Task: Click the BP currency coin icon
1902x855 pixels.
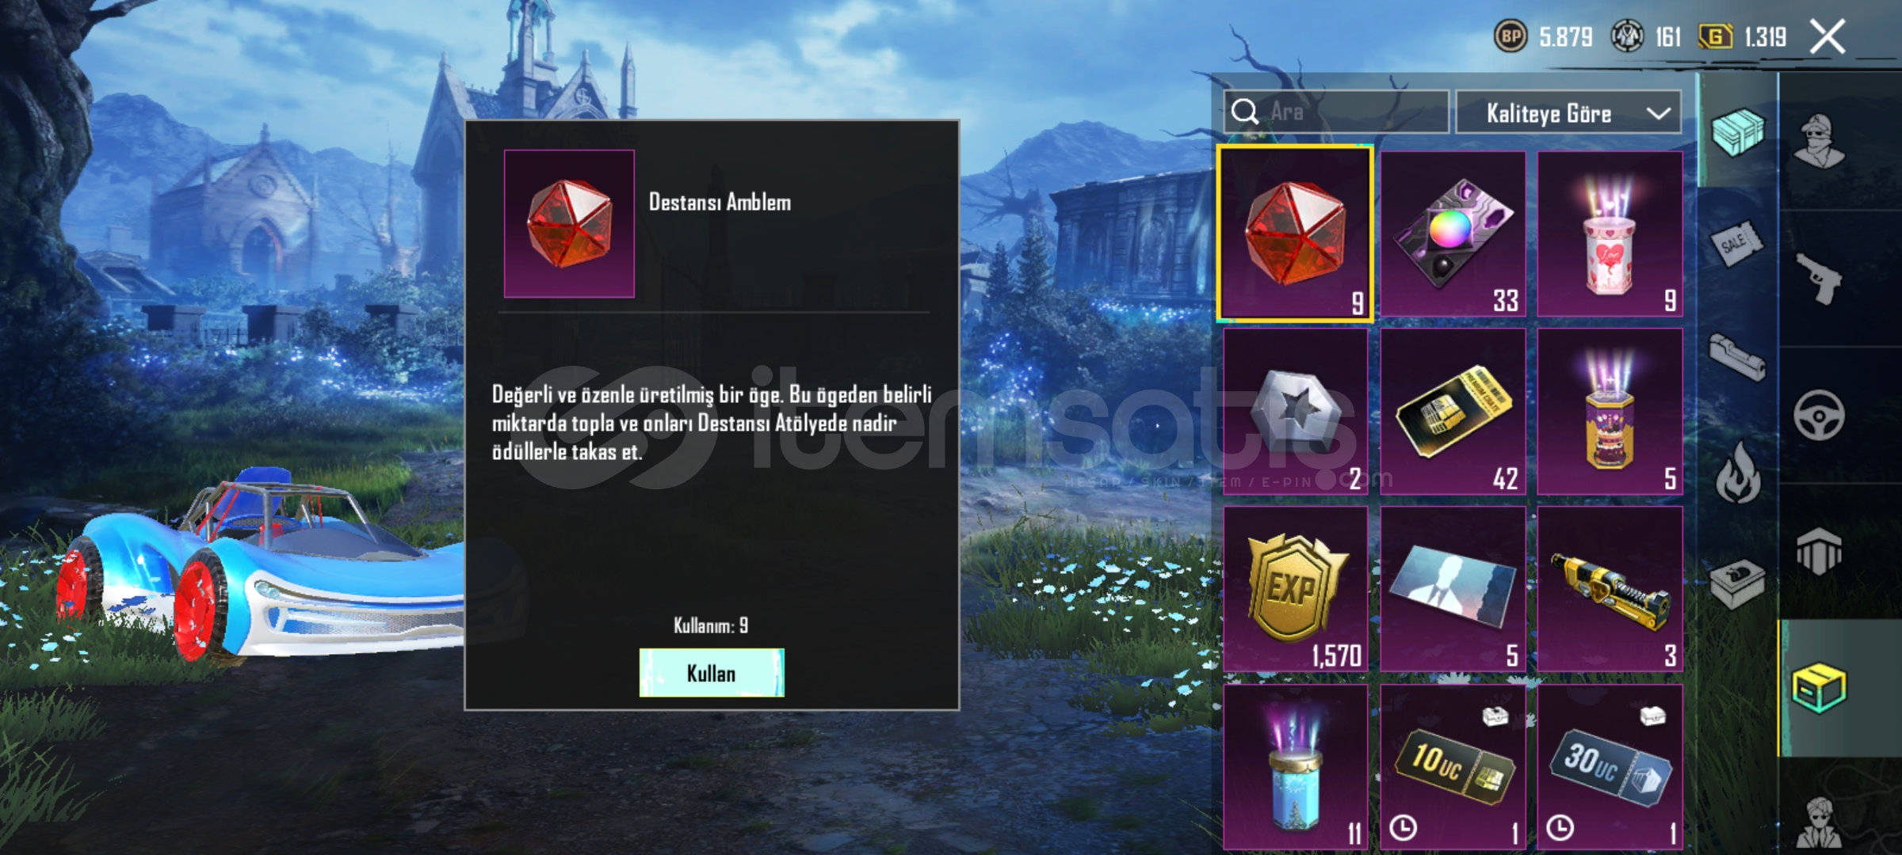Action: [1511, 36]
